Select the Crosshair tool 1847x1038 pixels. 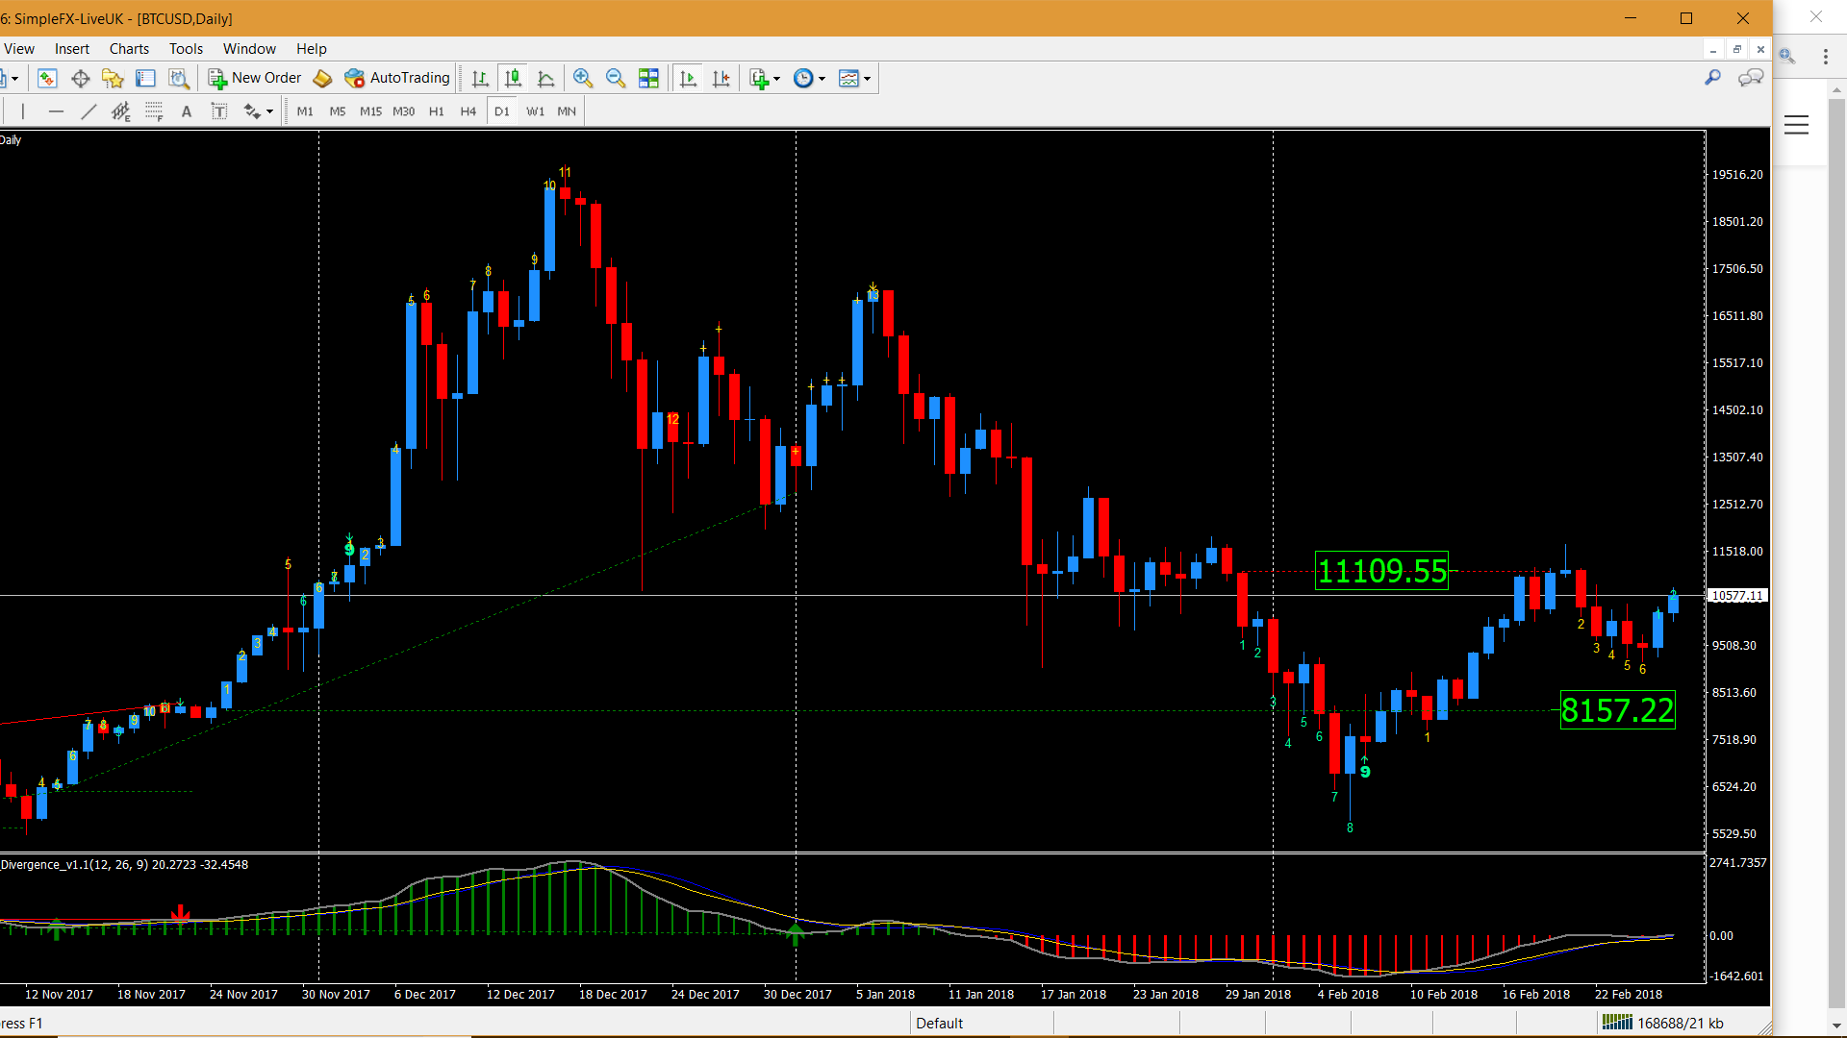81,78
